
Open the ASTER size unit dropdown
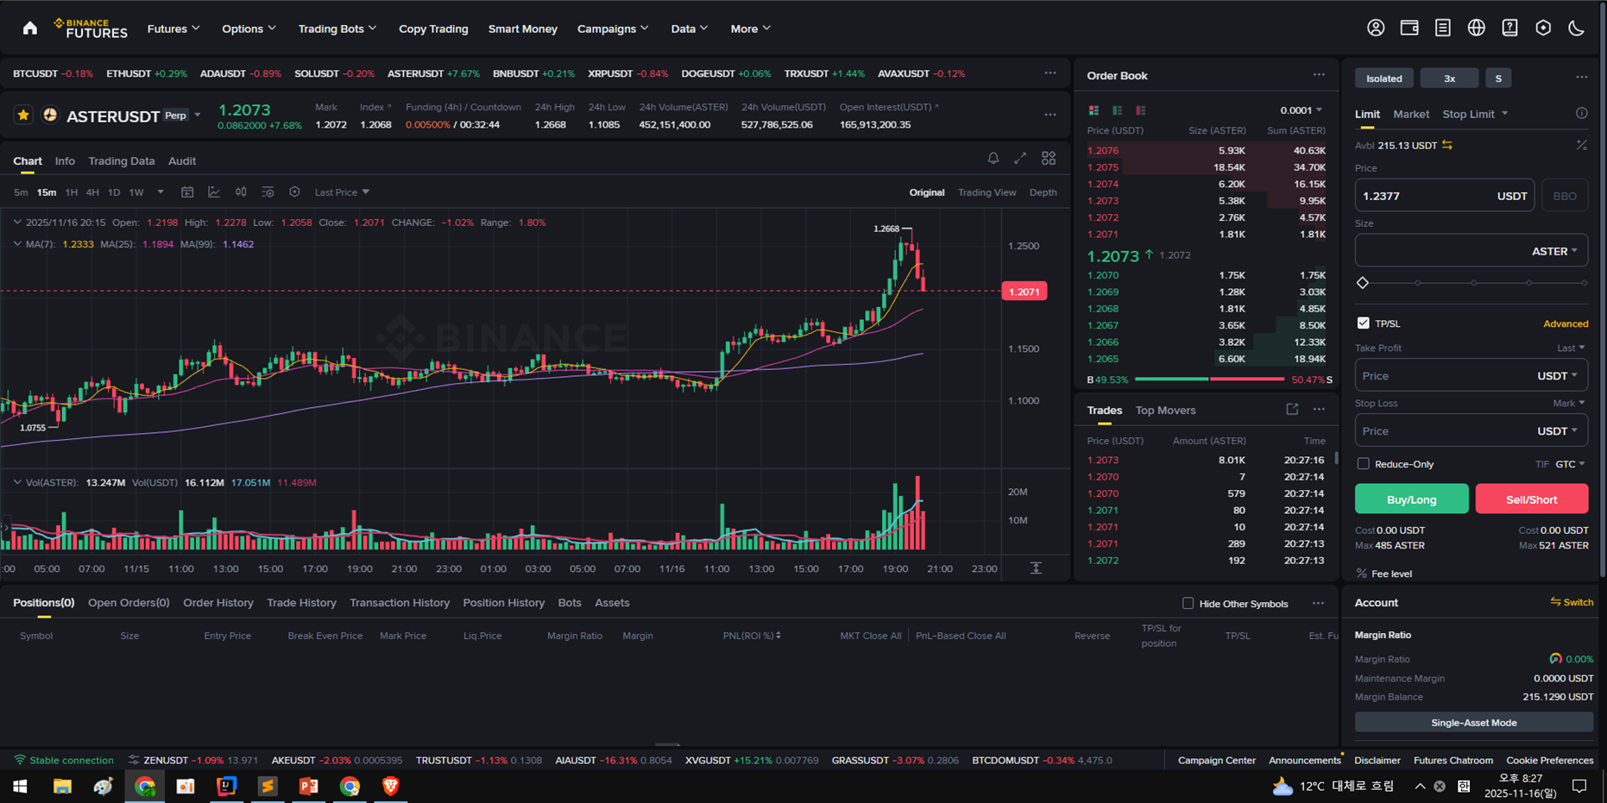click(1554, 251)
